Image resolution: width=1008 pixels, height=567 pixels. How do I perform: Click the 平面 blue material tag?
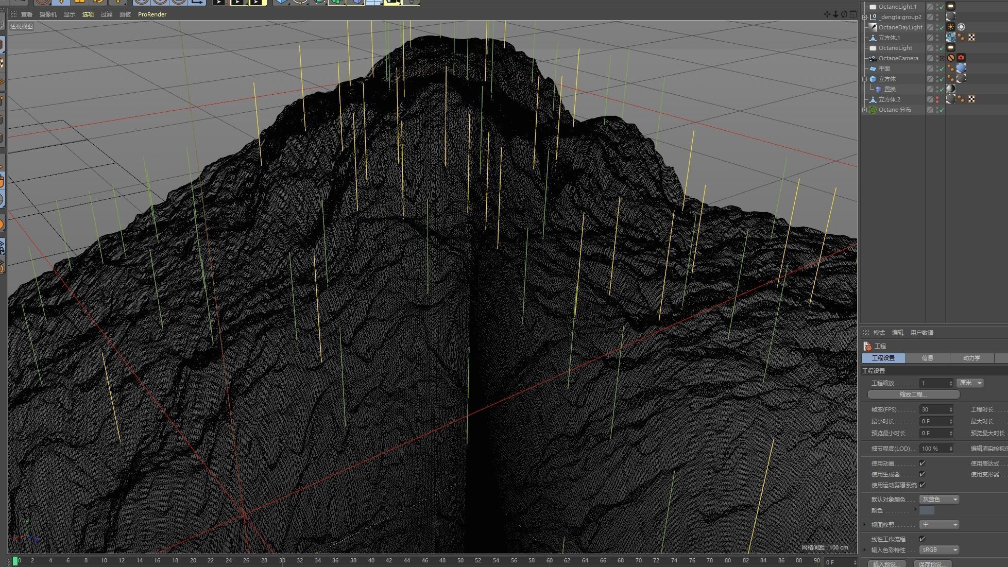[x=961, y=68]
